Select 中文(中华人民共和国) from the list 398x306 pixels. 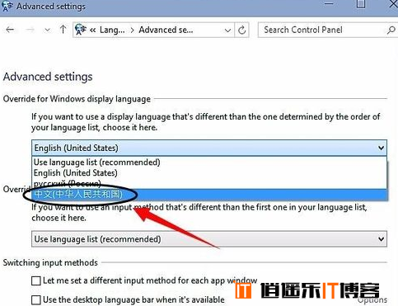209,195
